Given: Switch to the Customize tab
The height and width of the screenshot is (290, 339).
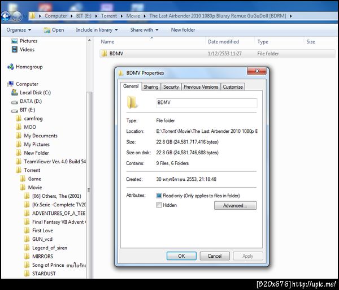Looking at the screenshot, I should (233, 87).
